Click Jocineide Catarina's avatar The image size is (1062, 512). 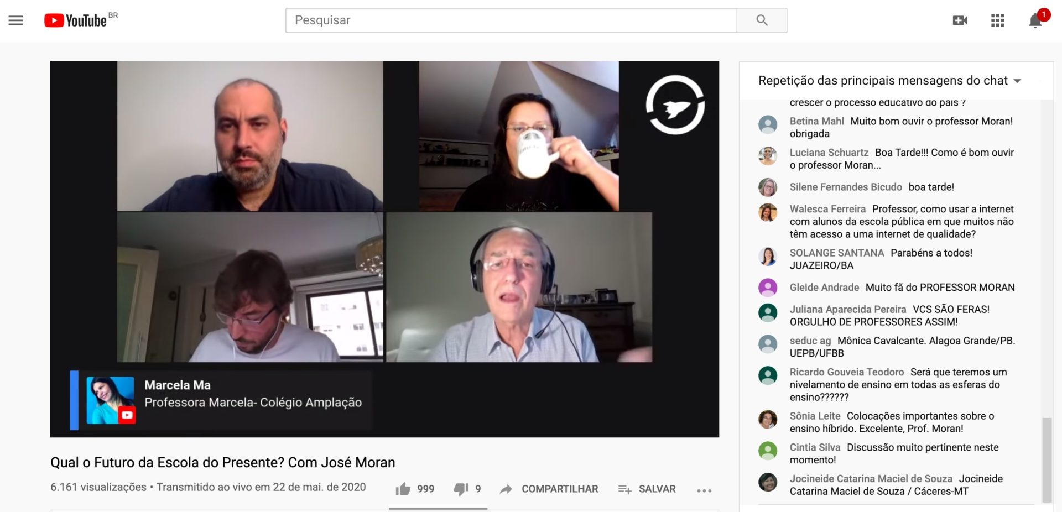pos(768,482)
